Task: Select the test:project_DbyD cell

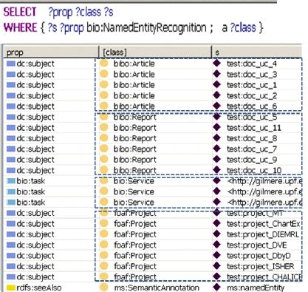Action: click(259, 256)
